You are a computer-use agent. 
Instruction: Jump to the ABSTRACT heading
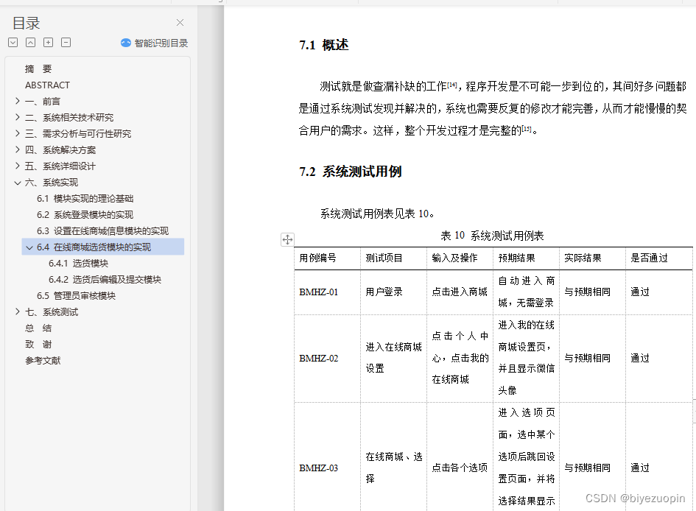(47, 85)
